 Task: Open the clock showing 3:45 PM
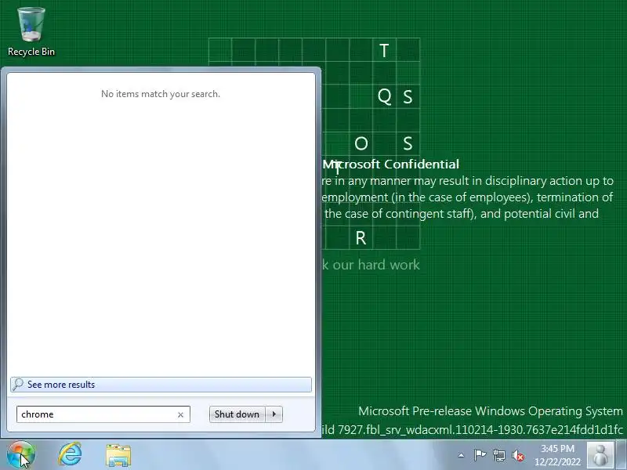point(557,455)
